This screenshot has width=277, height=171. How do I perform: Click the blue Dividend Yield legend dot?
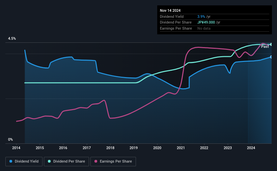point(11,161)
